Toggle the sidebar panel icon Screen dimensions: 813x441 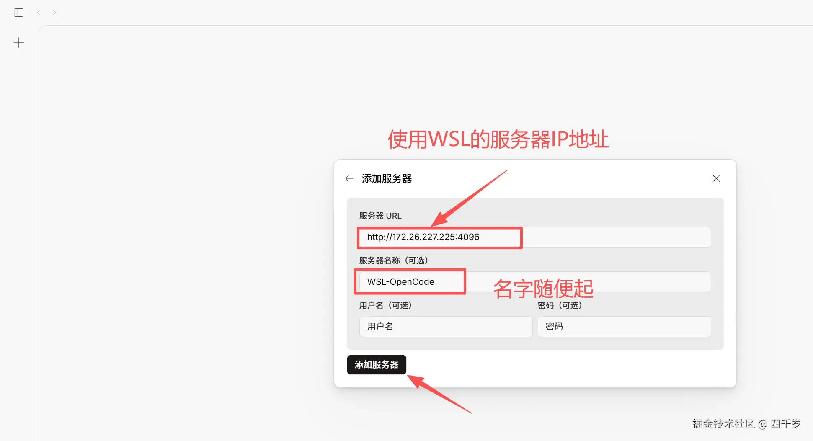click(19, 13)
